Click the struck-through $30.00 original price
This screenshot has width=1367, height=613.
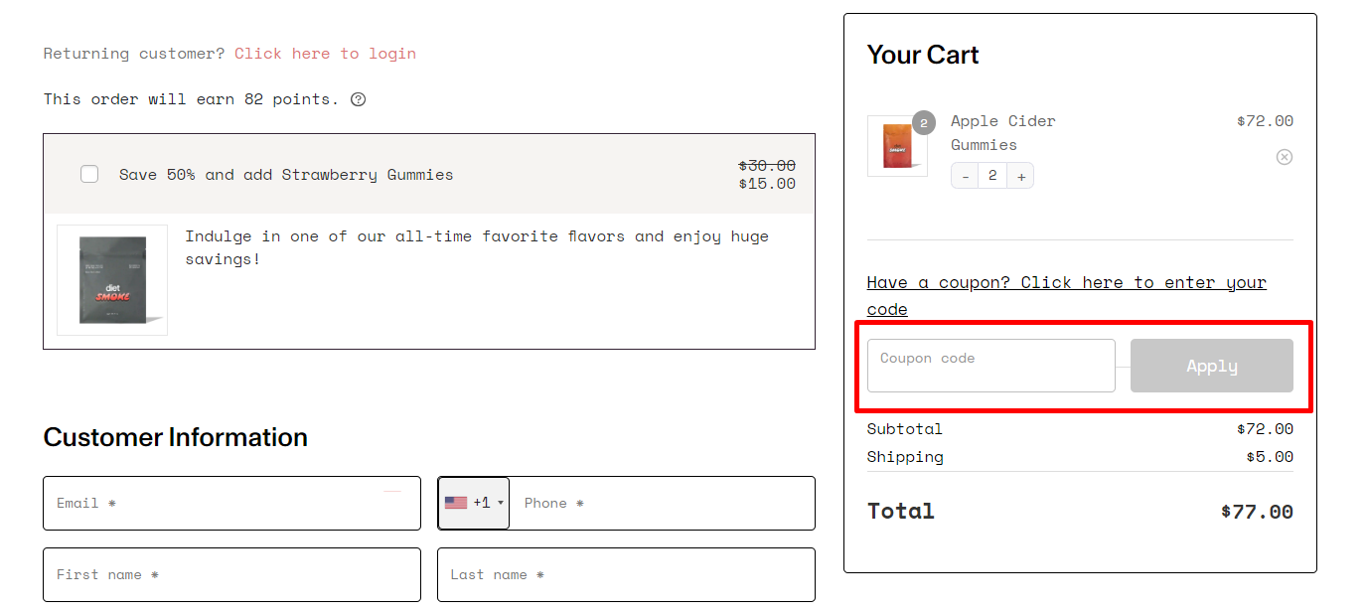click(x=767, y=166)
